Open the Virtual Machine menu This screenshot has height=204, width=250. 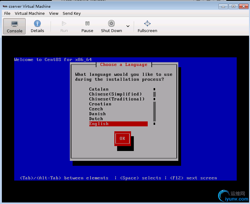click(30, 14)
